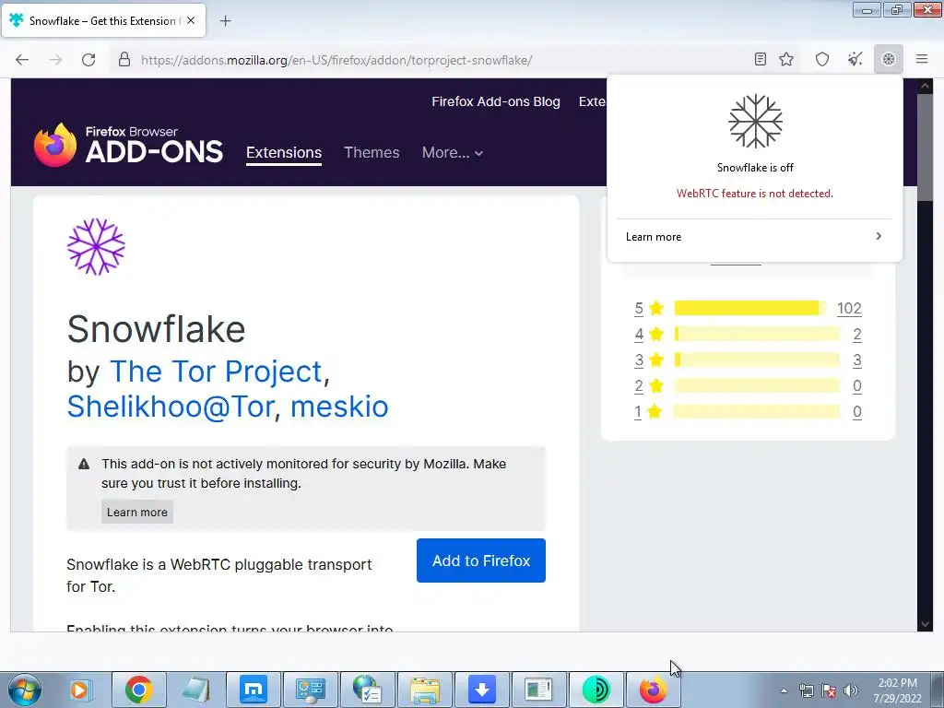The width and height of the screenshot is (944, 708).
Task: Show hidden system tray icons
Action: 784,690
